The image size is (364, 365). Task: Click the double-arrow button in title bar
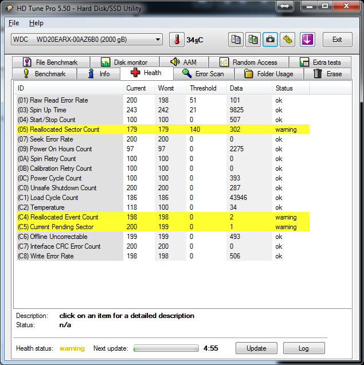(x=284, y=6)
